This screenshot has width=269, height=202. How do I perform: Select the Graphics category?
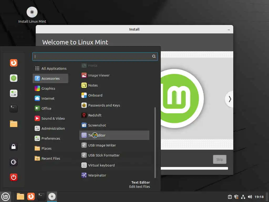(x=50, y=88)
